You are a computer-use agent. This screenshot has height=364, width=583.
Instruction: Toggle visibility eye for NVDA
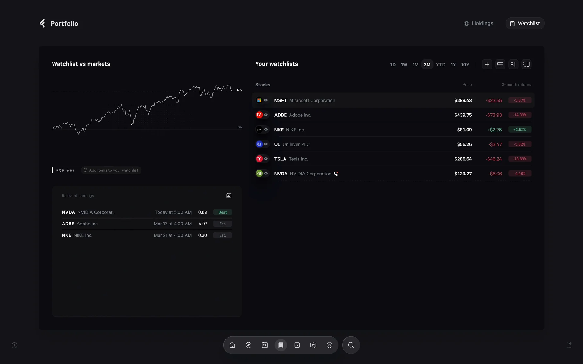tap(266, 174)
